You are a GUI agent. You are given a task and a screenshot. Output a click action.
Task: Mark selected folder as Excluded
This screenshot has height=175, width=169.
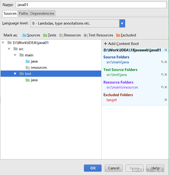(126, 35)
